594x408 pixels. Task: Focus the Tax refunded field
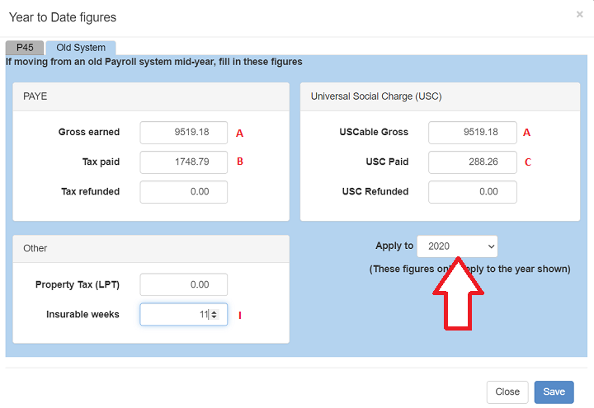183,191
